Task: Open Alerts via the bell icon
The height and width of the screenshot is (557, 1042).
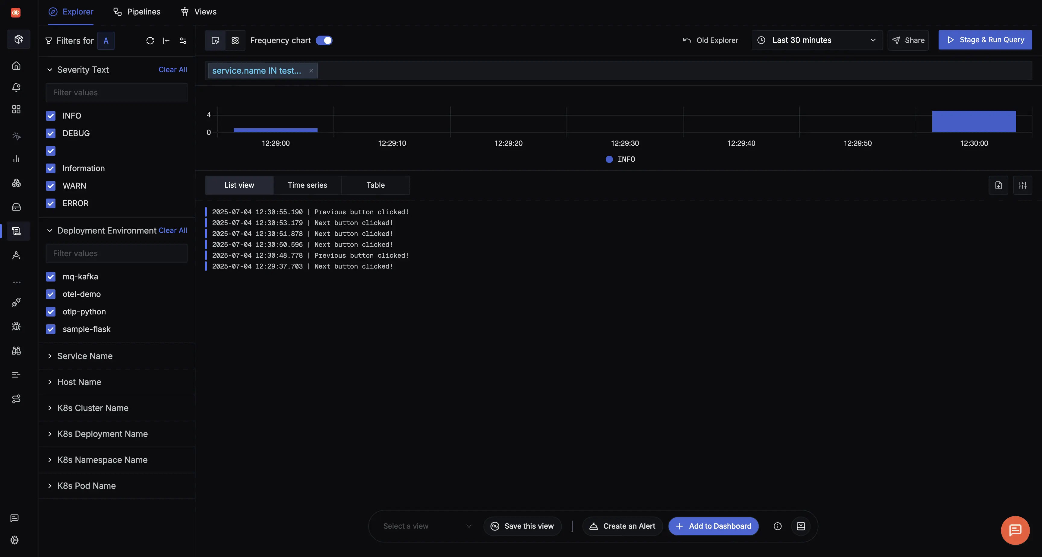Action: pos(16,88)
